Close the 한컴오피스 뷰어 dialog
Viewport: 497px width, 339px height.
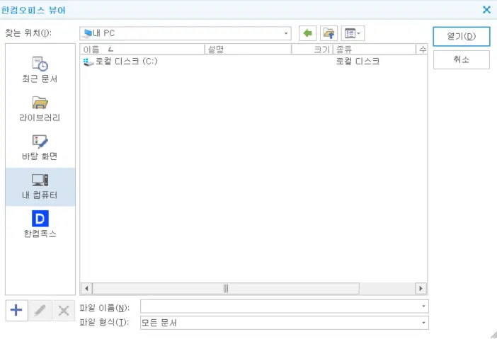point(486,10)
